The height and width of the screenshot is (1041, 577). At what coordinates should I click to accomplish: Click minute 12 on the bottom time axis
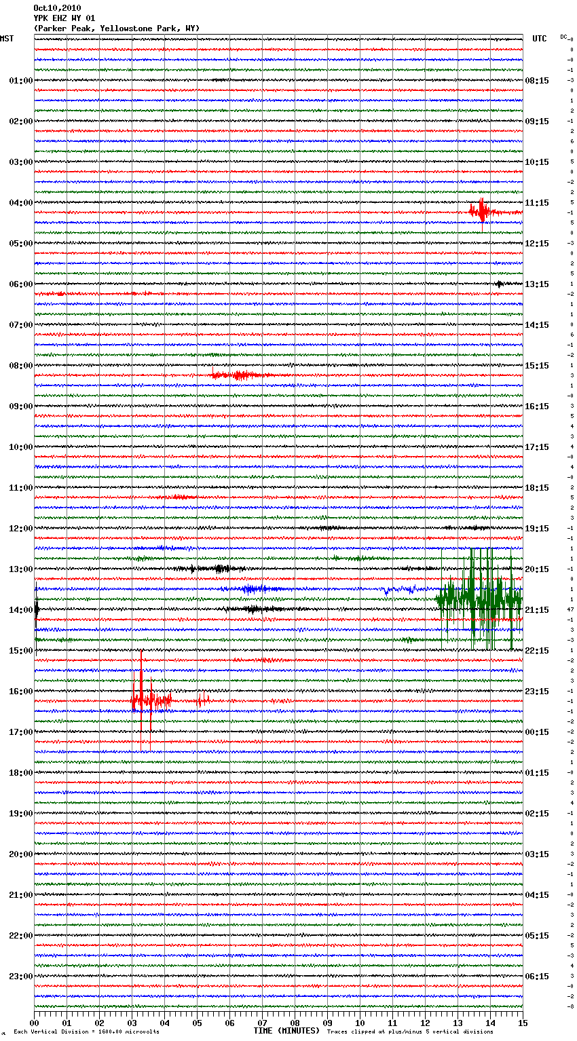tap(425, 1023)
